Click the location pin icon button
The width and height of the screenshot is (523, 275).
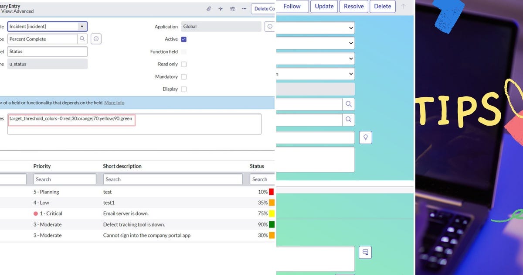365,137
